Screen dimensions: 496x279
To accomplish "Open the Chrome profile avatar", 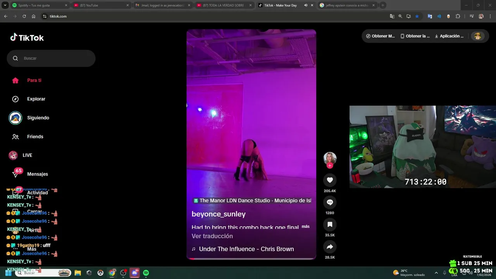I will 481,16.
